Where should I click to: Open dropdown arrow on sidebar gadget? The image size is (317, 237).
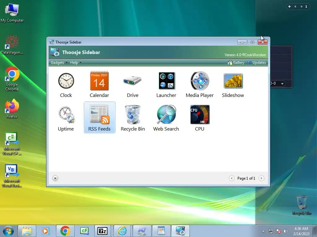pyautogui.click(x=282, y=83)
